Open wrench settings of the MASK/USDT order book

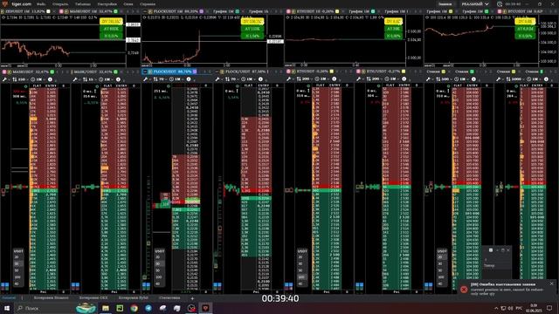(x=75, y=79)
